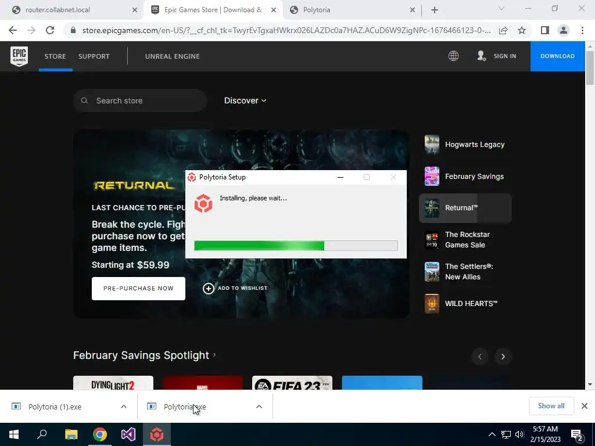Open the notification center icon
This screenshot has width=595, height=446.
(x=577, y=435)
